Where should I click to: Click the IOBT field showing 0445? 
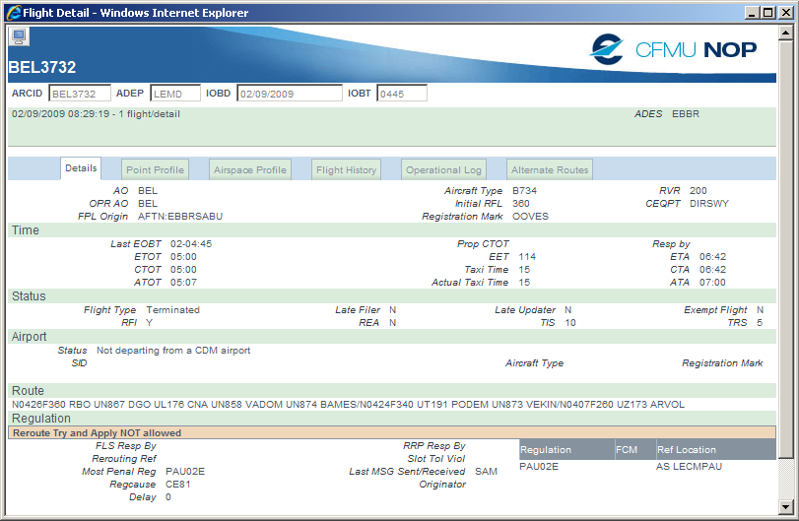[x=401, y=94]
